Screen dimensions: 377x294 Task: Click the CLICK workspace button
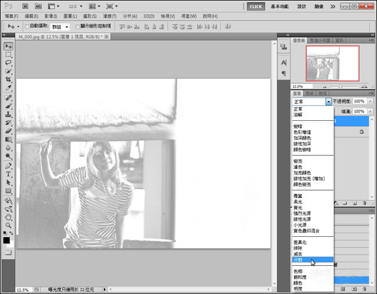pos(256,6)
